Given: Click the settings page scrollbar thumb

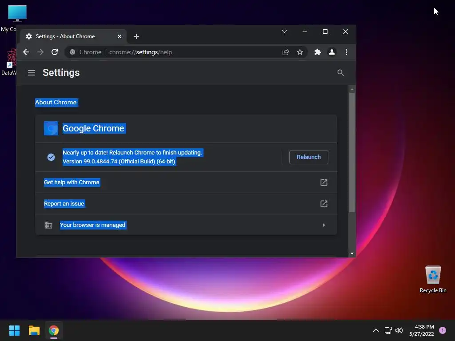Looking at the screenshot, I should [352, 153].
